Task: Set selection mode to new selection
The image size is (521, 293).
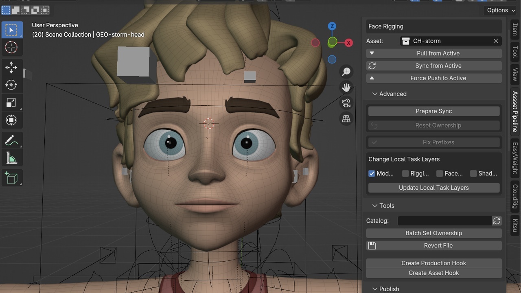Action: point(6,10)
